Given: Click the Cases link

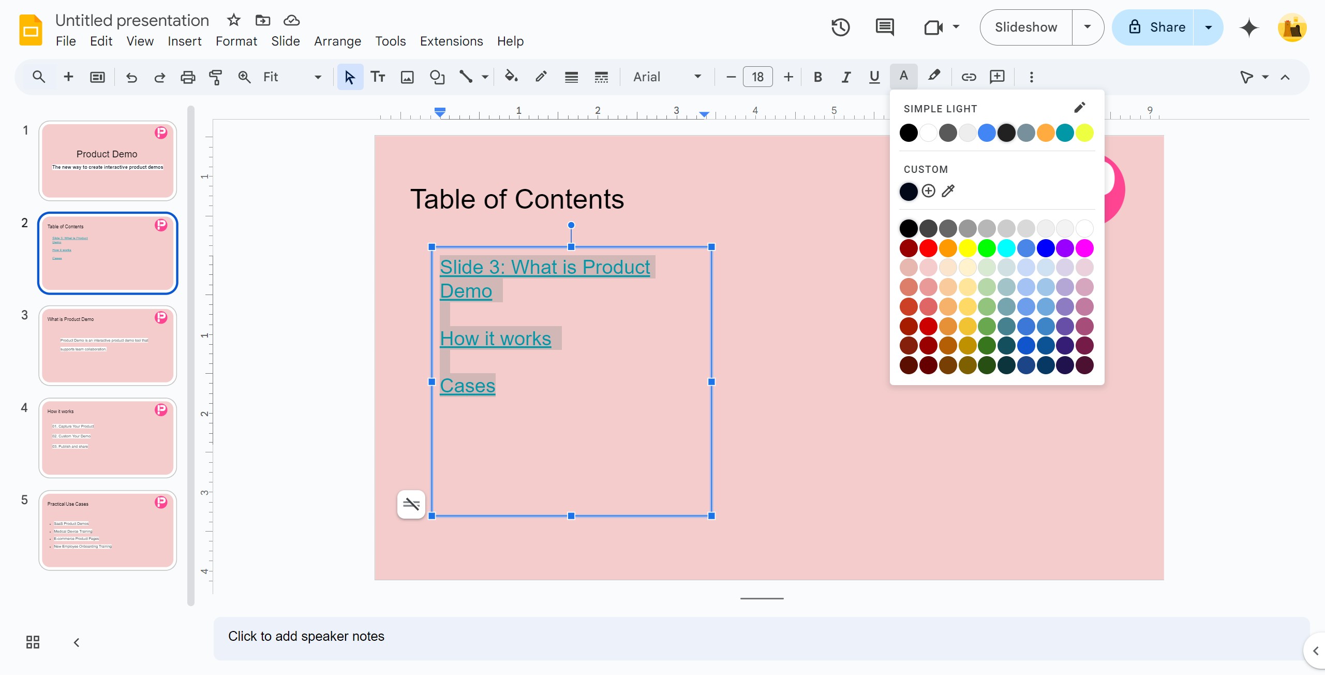Looking at the screenshot, I should 468,386.
